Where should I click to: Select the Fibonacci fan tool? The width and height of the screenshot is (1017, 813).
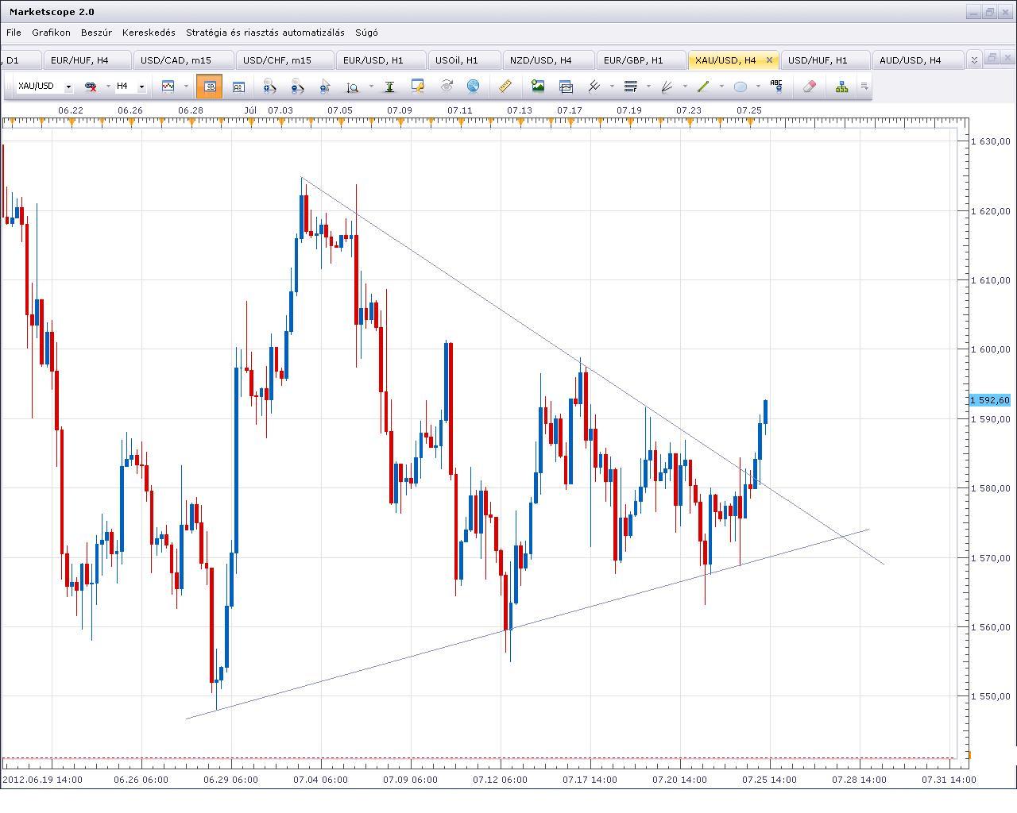click(667, 86)
